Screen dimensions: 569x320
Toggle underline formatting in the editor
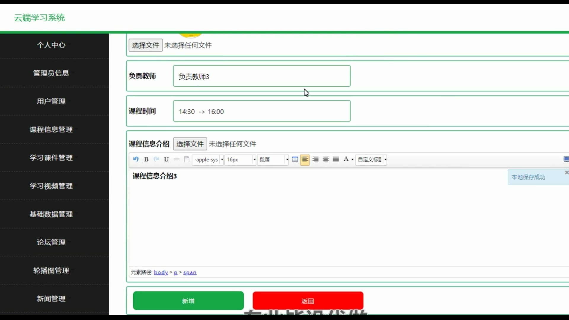[166, 159]
